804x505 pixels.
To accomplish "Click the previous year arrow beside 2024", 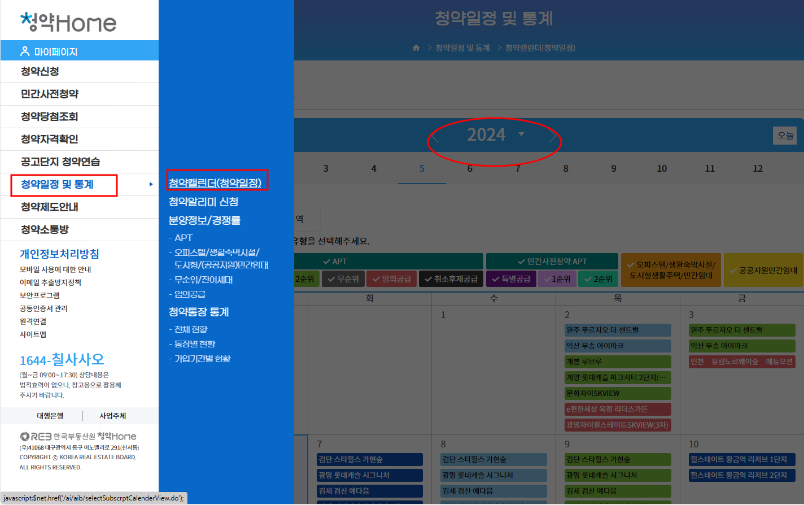I will [435, 136].
